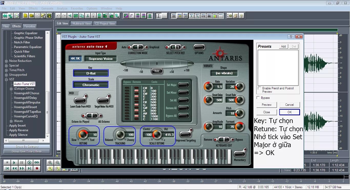The height and width of the screenshot is (190, 350).
Task: Open the Effects menu
Action: (x=33, y=8)
